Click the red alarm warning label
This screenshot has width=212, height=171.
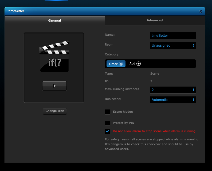pyautogui.click(x=154, y=131)
